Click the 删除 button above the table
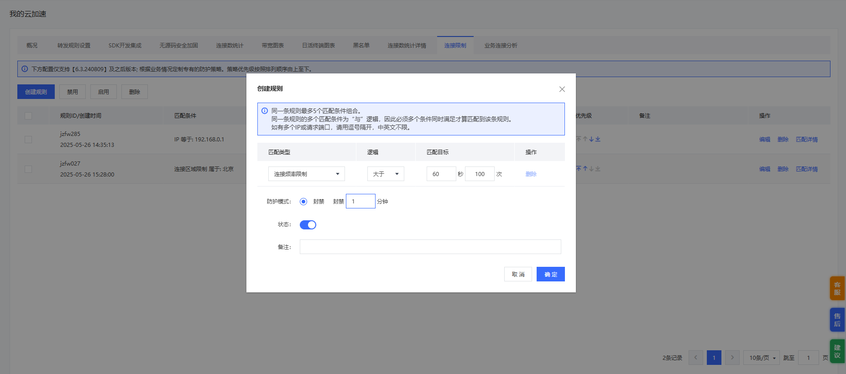The image size is (846, 374). pos(135,92)
